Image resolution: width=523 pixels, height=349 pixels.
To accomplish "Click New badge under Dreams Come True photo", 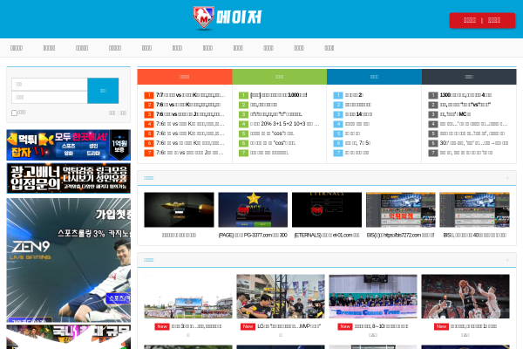I will click(x=345, y=326).
